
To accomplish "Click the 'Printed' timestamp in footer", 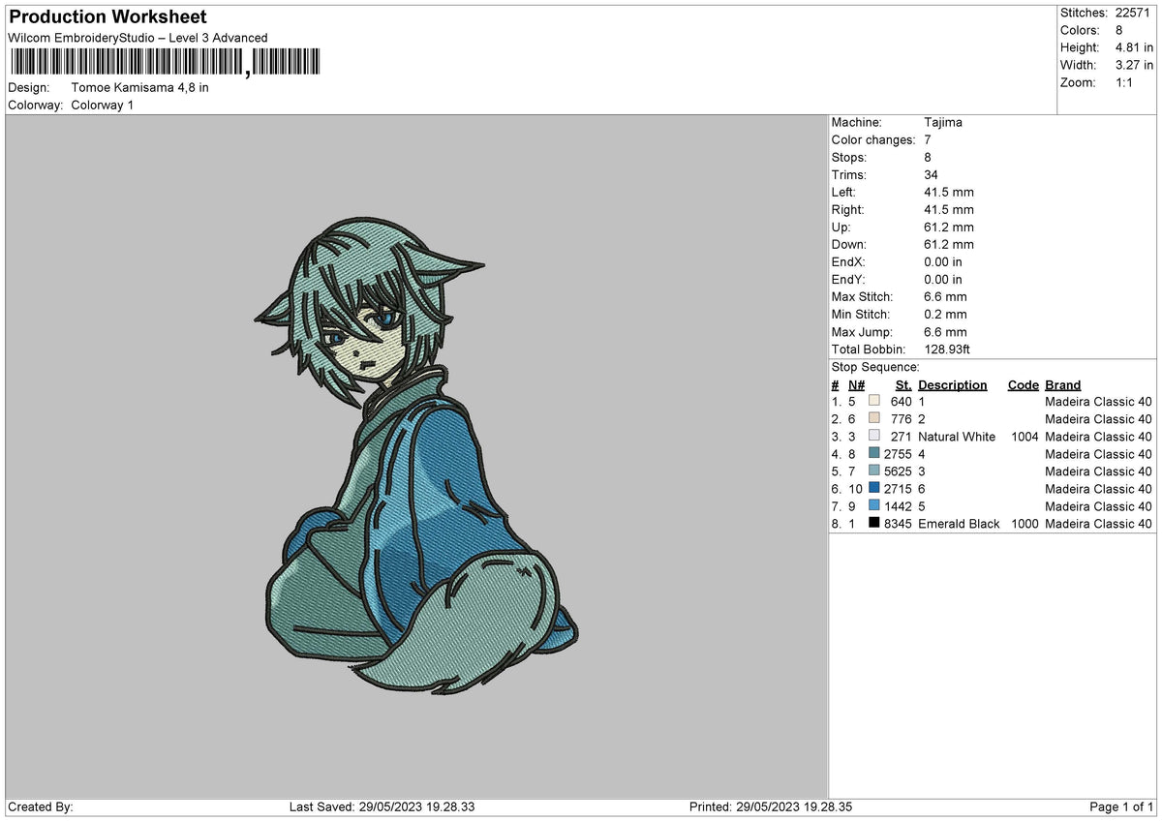I will pos(771,806).
